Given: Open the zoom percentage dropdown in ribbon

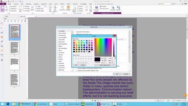Looking at the screenshot, I should [x=44, y=6].
